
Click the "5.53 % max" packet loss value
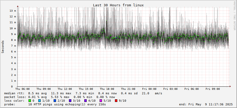click(x=60, y=97)
